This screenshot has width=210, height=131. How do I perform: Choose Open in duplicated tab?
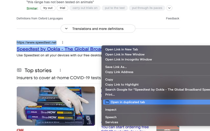[x=156, y=102]
